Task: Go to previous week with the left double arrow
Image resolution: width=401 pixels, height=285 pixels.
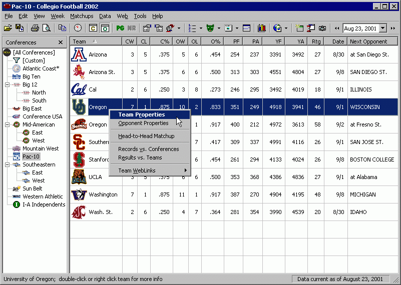Action: tap(337, 28)
